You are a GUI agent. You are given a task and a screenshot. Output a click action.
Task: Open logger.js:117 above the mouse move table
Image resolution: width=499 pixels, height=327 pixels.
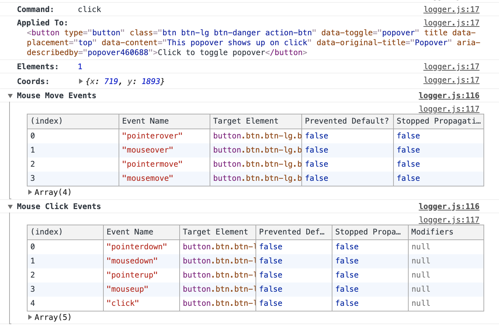coord(449,109)
